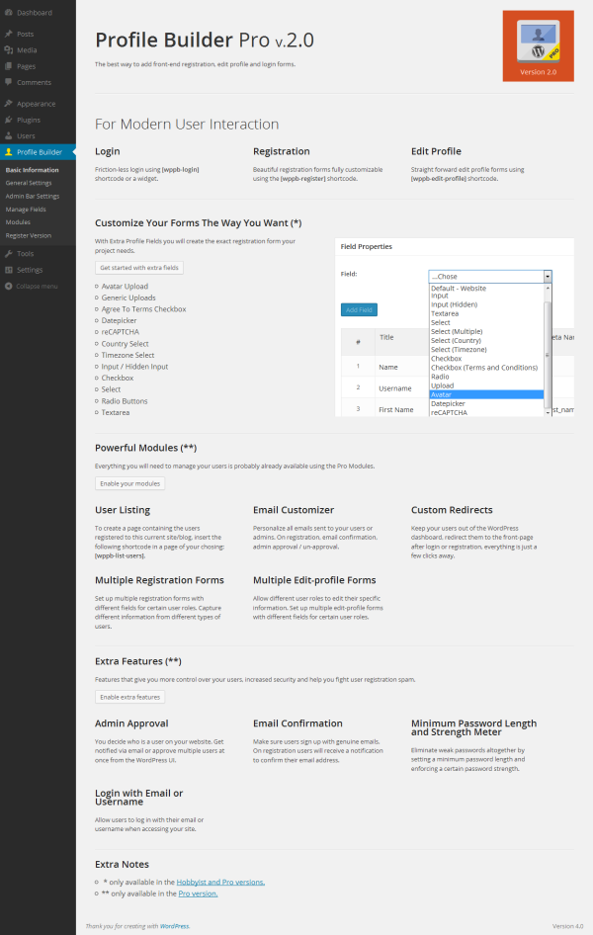Image resolution: width=593 pixels, height=935 pixels.
Task: Click the Users icon in sidebar
Action: click(x=8, y=136)
